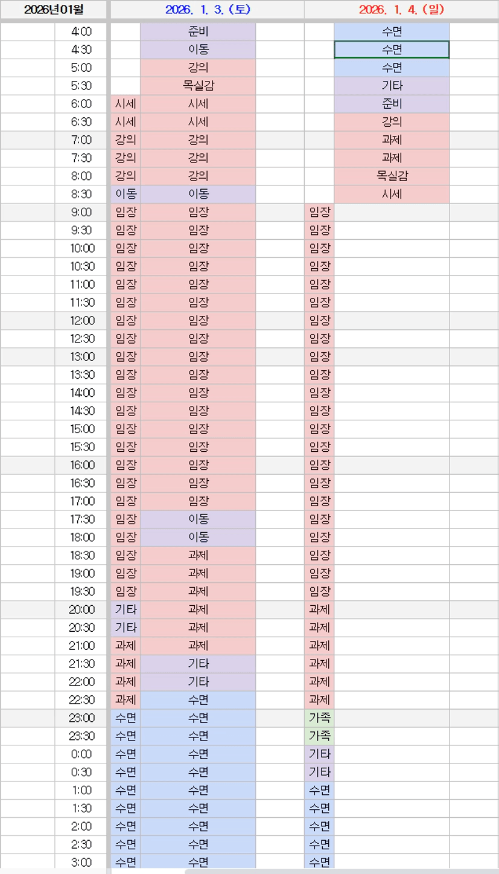Click the Saturday 2026. 1. 3. (토) header

tap(207, 10)
